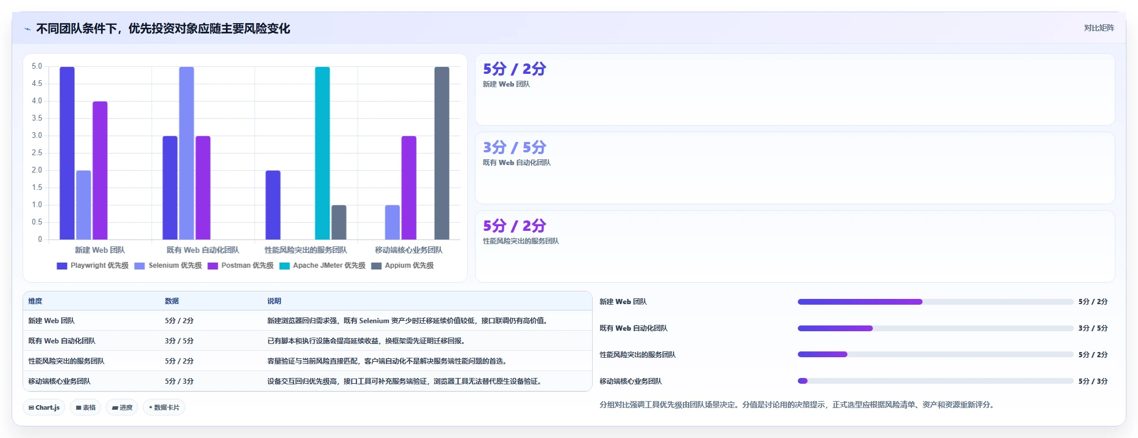Select table cell 新建 Web 团队
Screen dimensions: 1138x438
point(51,321)
